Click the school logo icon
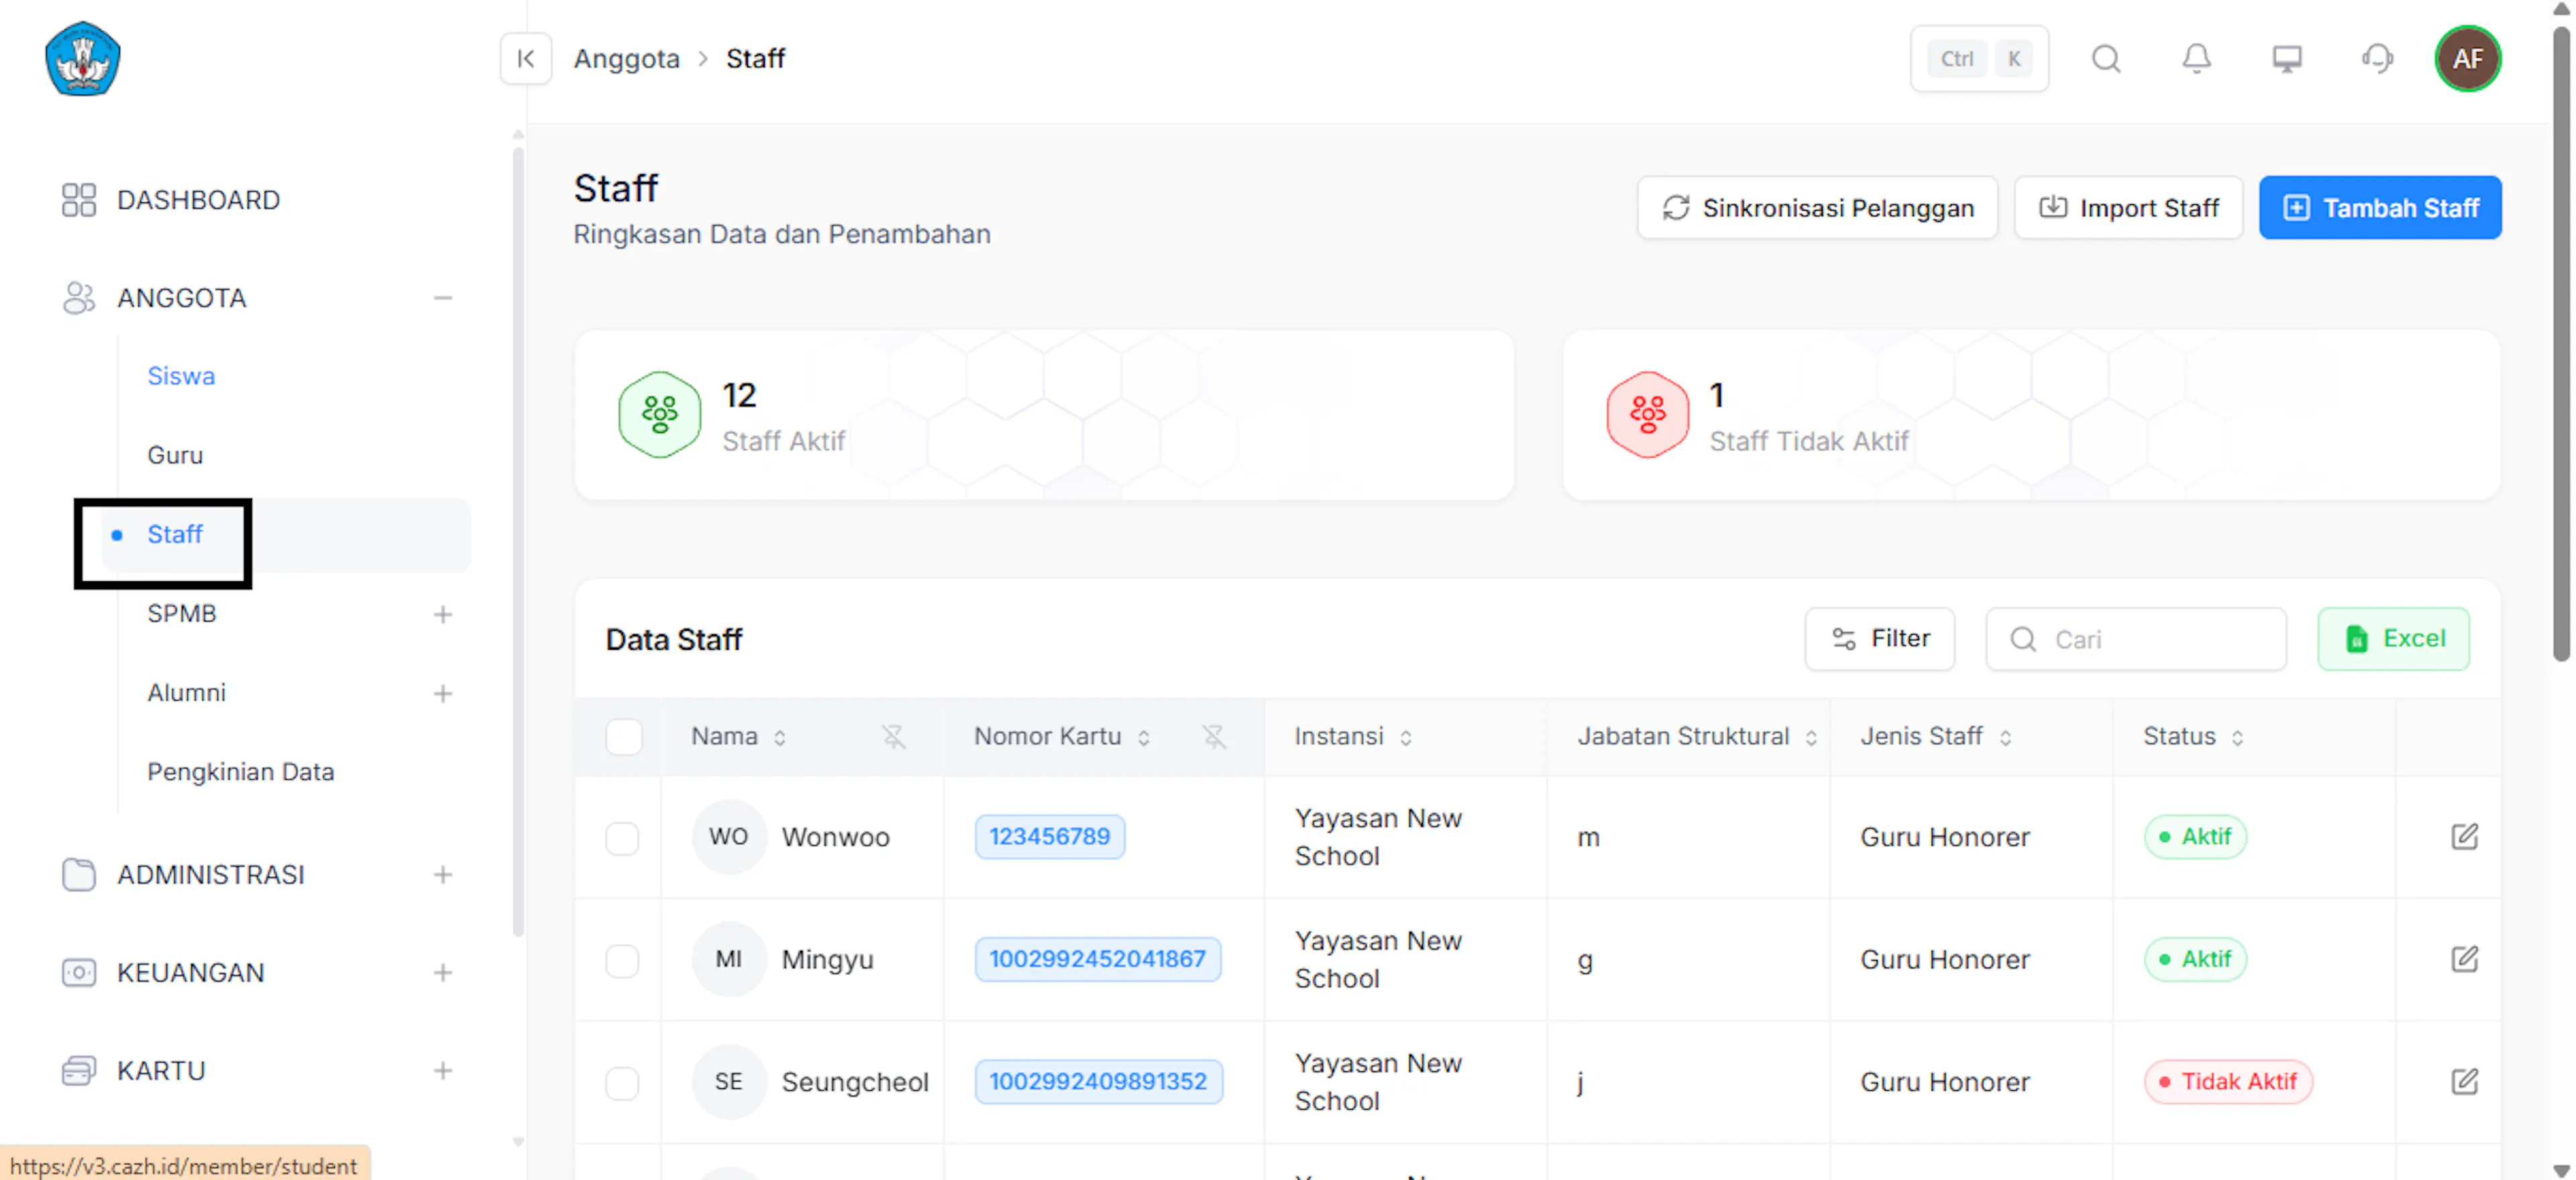2576x1180 pixels. pos(83,58)
